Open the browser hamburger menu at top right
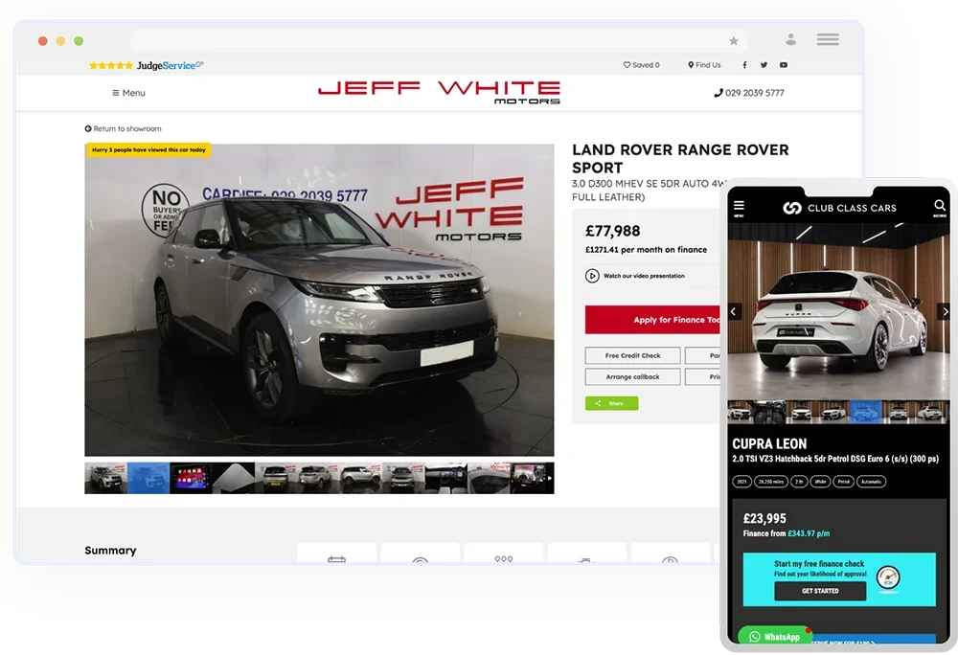This screenshot has width=958, height=655. click(828, 39)
